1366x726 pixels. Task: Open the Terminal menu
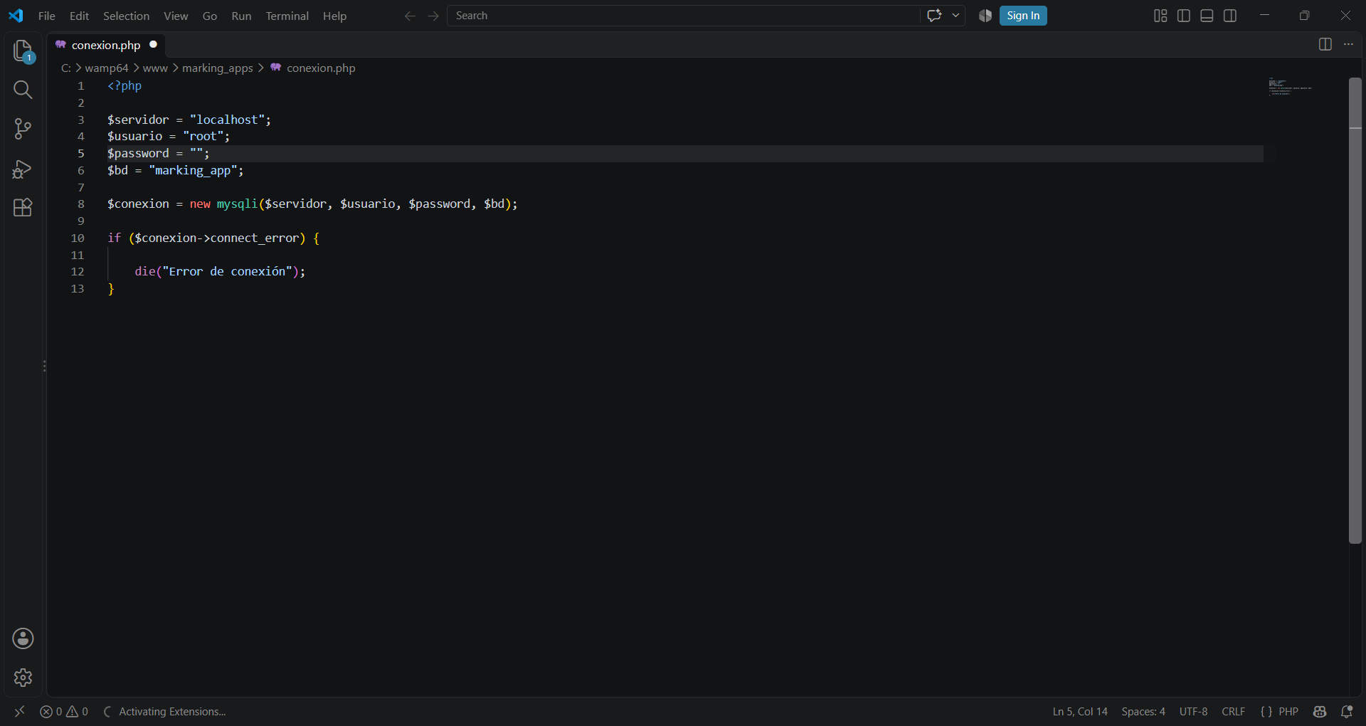287,16
